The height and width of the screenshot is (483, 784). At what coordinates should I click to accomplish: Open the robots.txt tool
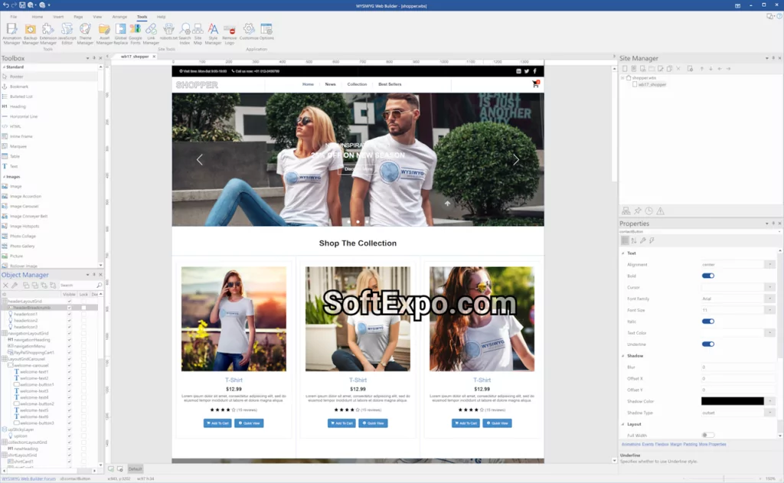click(x=168, y=32)
